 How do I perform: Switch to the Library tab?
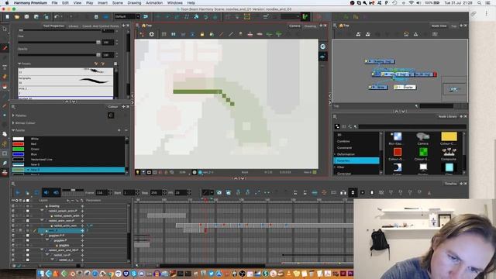73,26
